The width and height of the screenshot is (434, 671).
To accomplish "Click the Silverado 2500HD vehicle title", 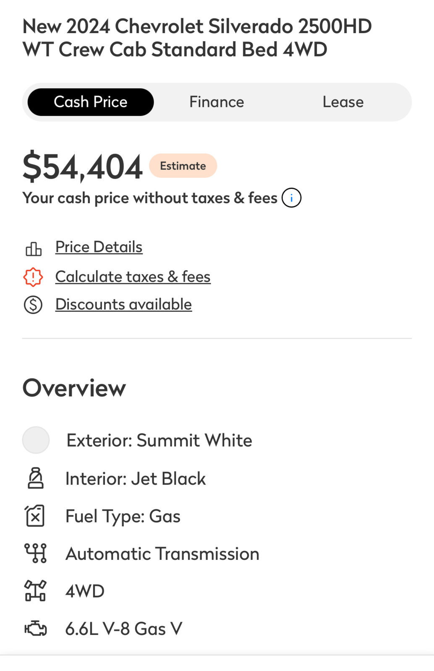I will (x=197, y=38).
